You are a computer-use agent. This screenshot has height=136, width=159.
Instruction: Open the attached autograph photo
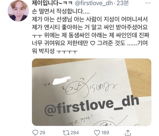tap(91, 92)
